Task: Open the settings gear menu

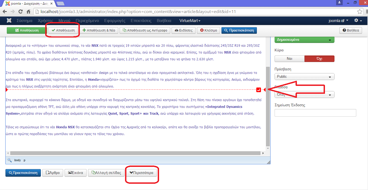Action: point(358,21)
